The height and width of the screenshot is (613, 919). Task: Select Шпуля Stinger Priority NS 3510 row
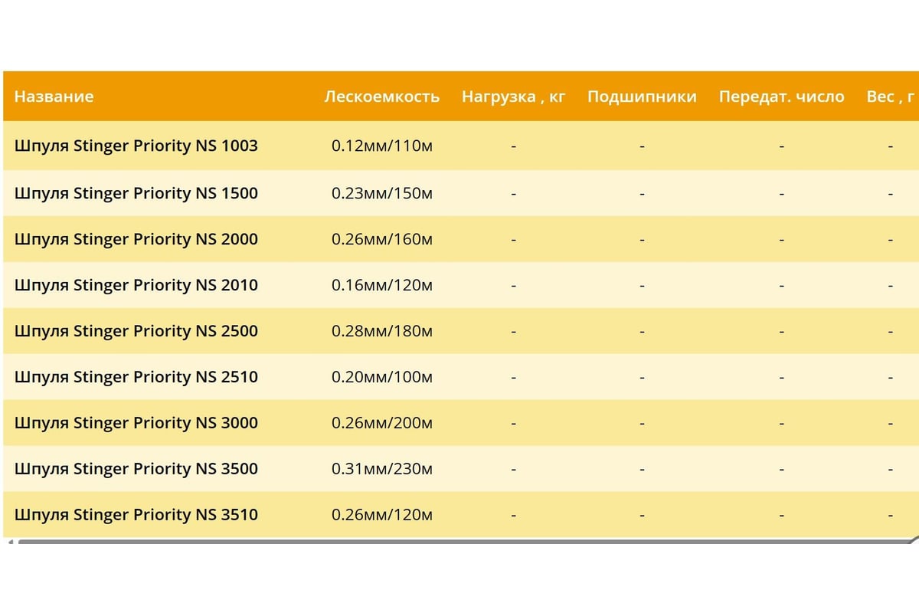click(136, 515)
